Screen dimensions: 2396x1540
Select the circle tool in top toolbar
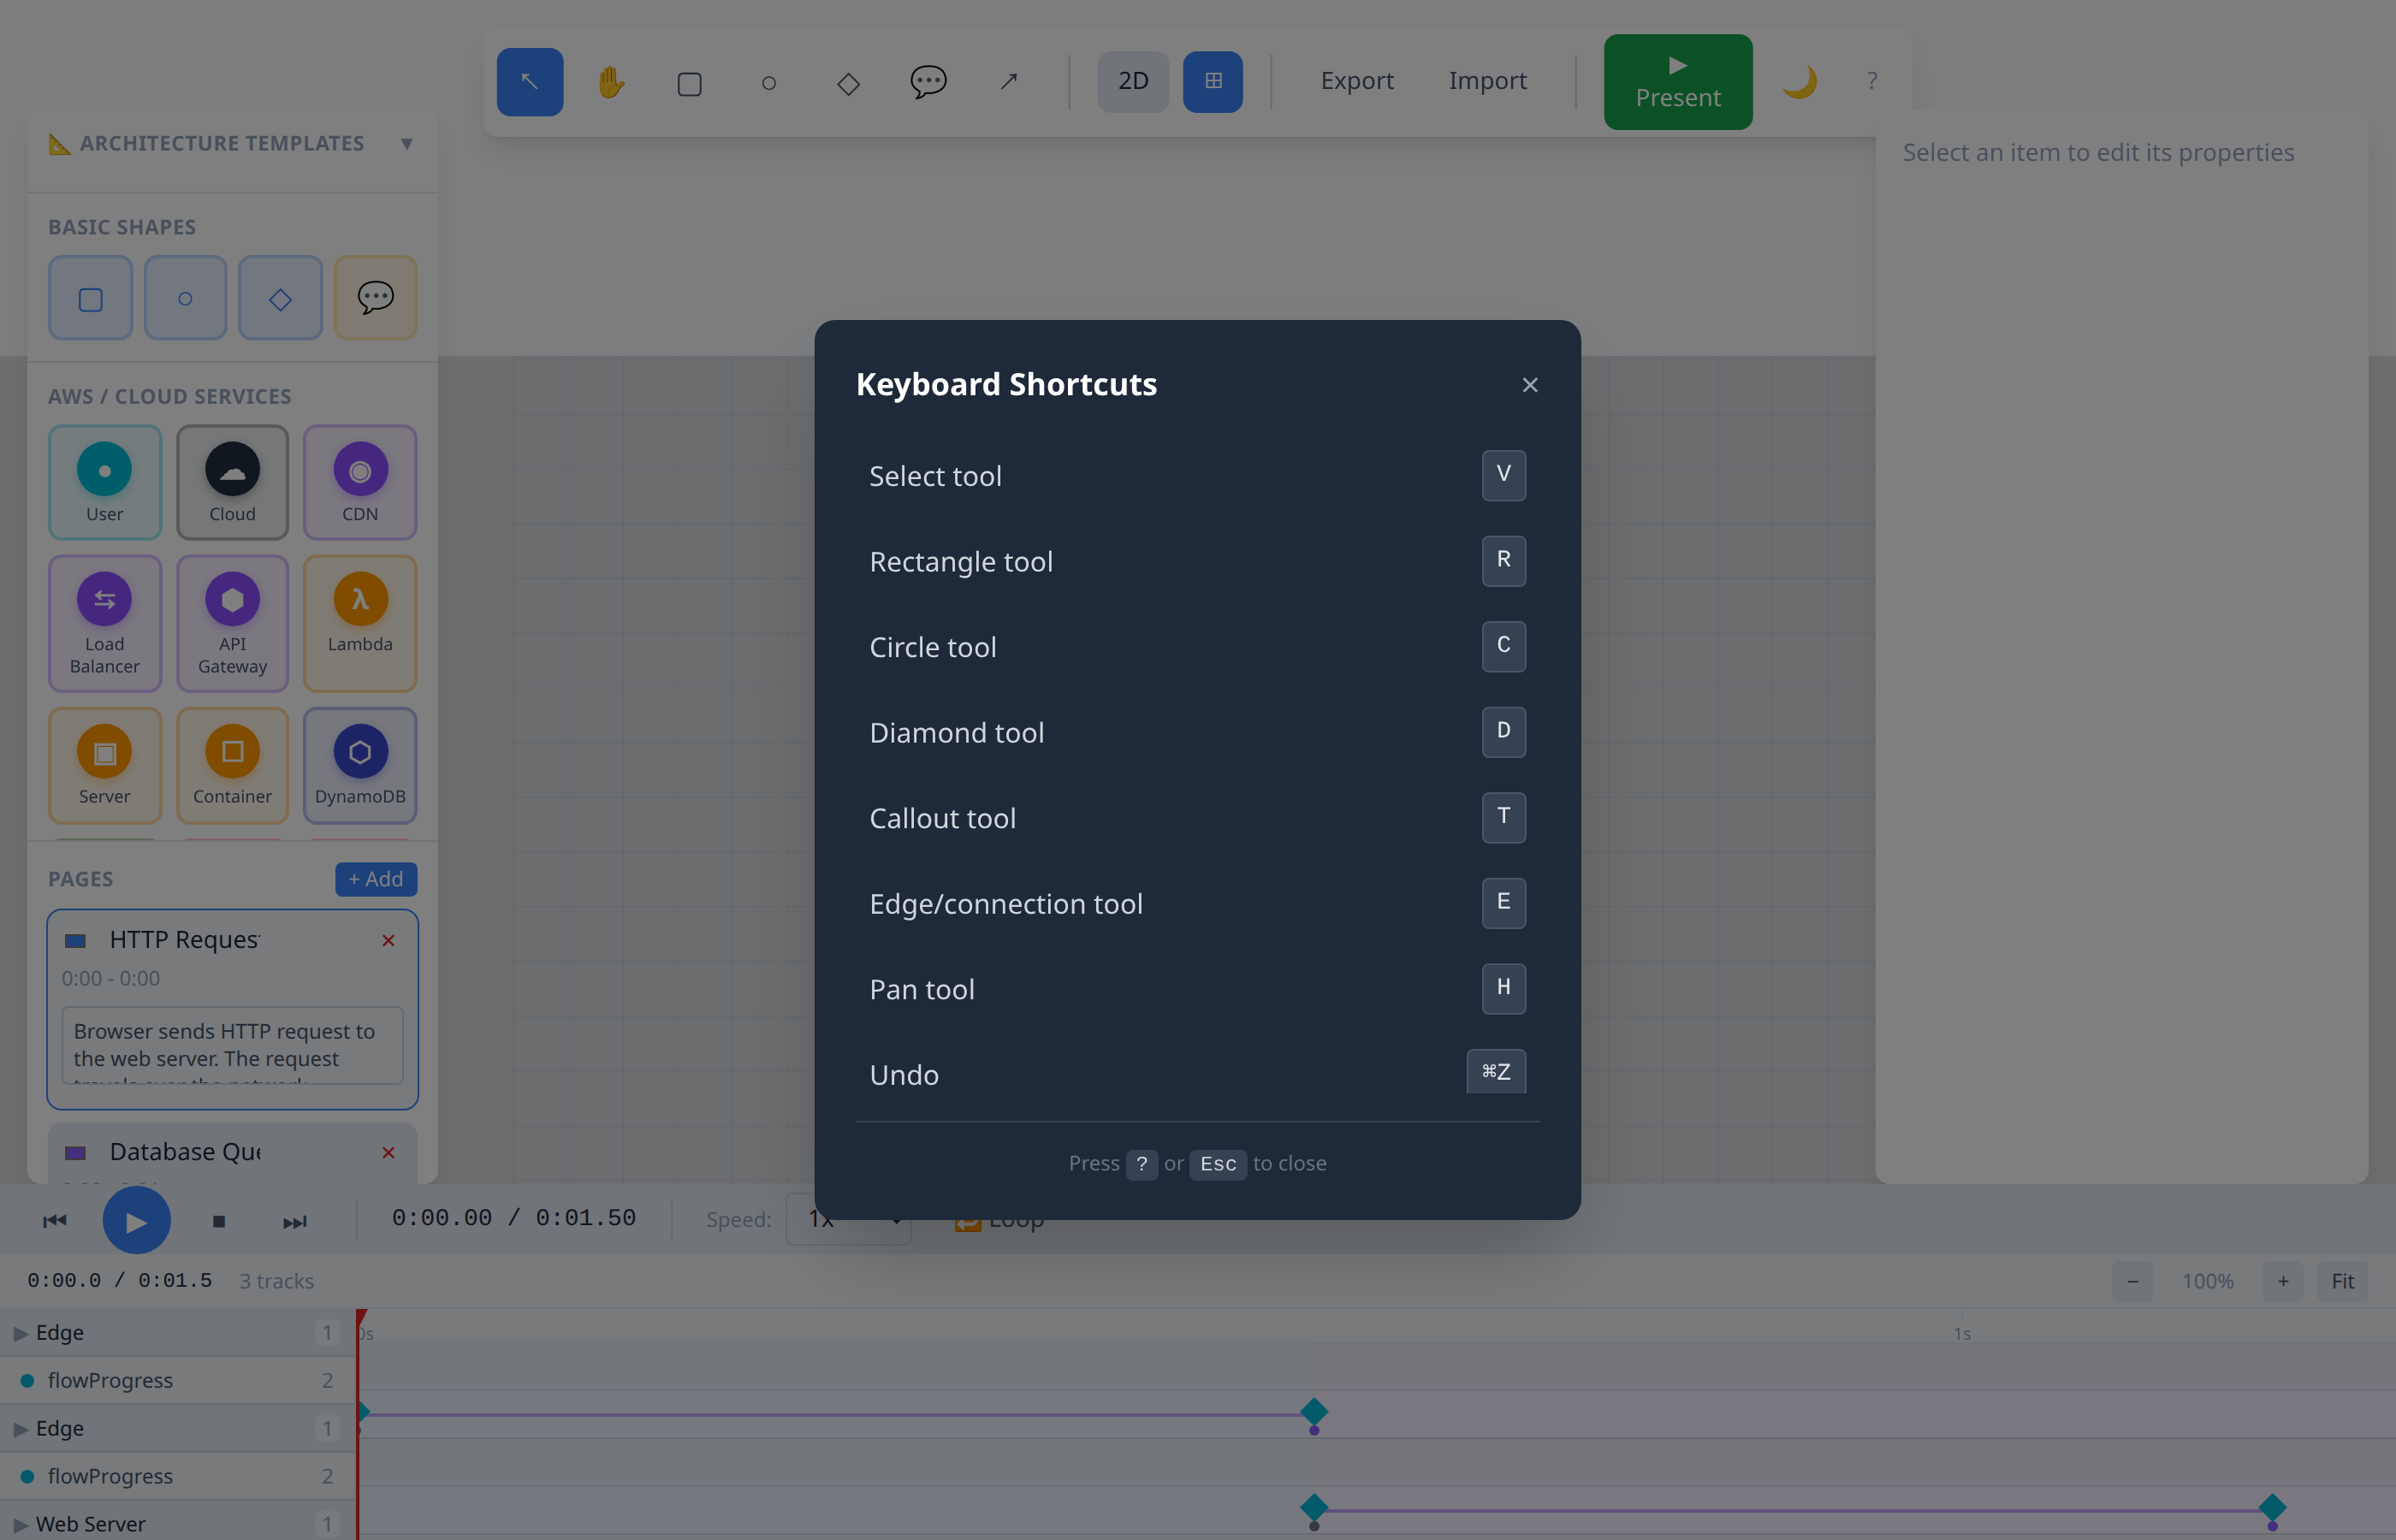click(769, 81)
